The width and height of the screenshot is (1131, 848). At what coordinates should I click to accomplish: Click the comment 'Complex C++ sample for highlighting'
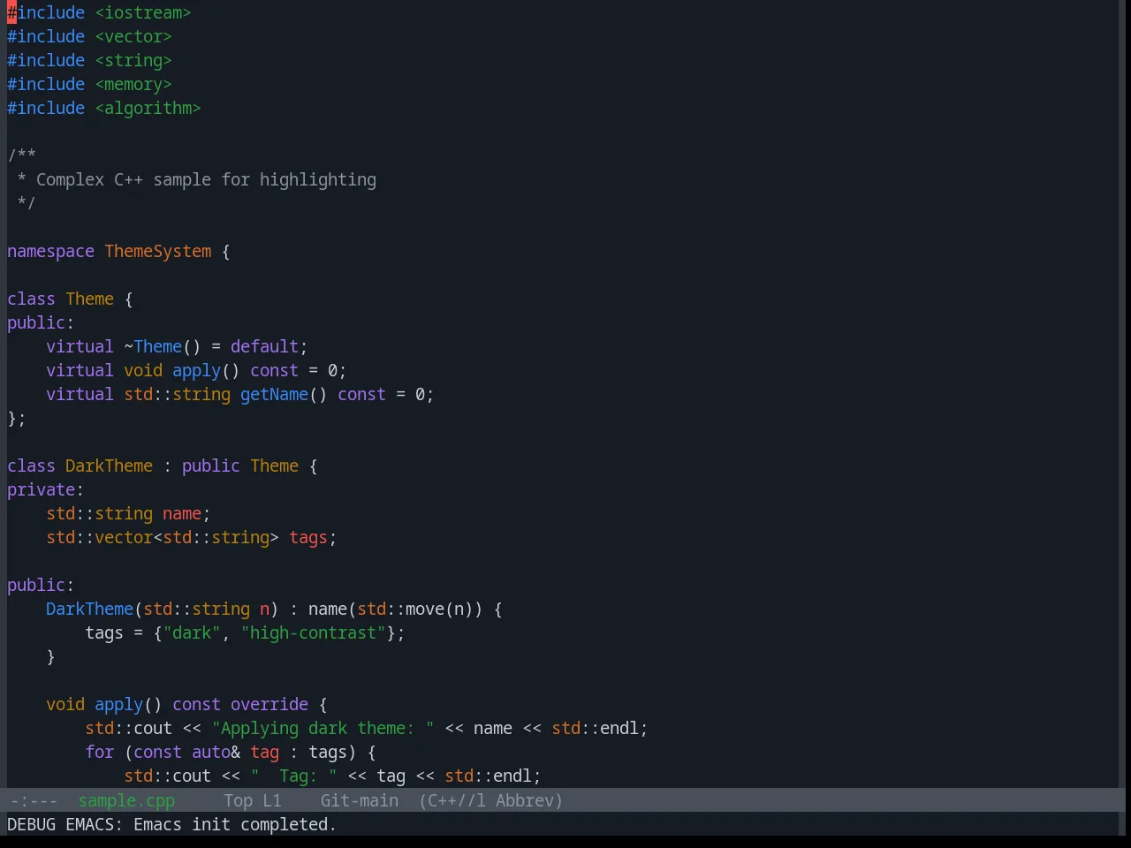coord(206,179)
